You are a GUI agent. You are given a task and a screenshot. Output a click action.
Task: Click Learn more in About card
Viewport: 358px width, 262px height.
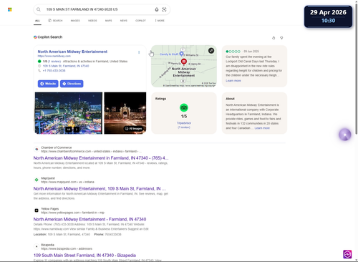coord(262,128)
